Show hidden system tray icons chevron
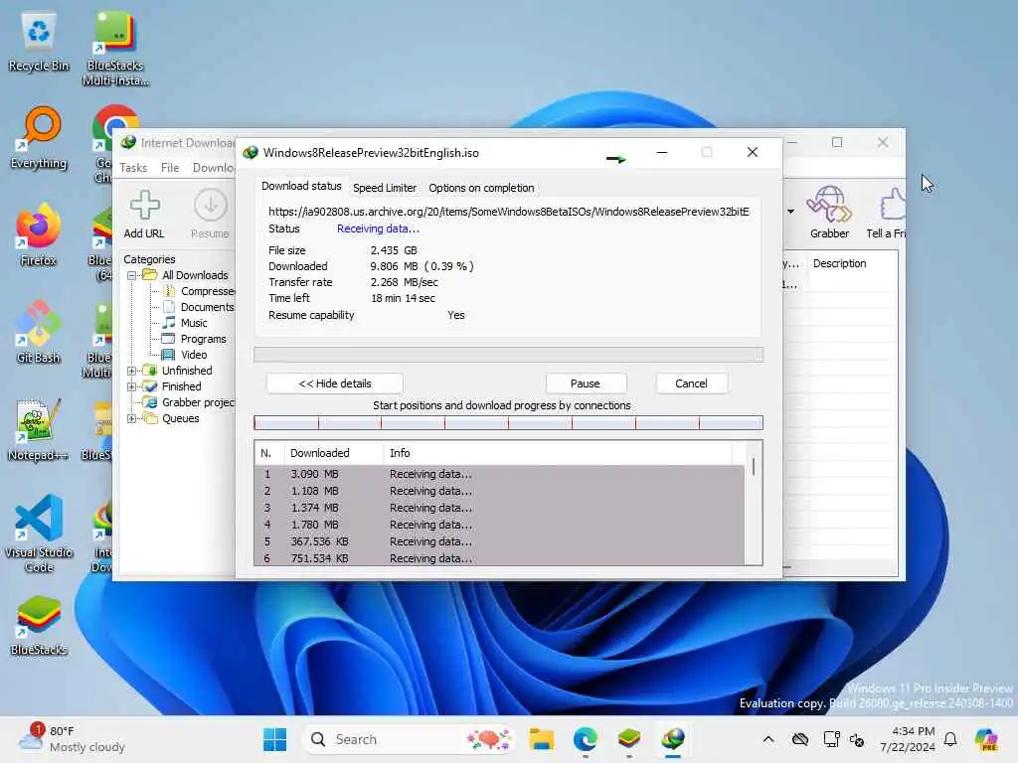Screen dimensions: 1018x763 [x=768, y=739]
